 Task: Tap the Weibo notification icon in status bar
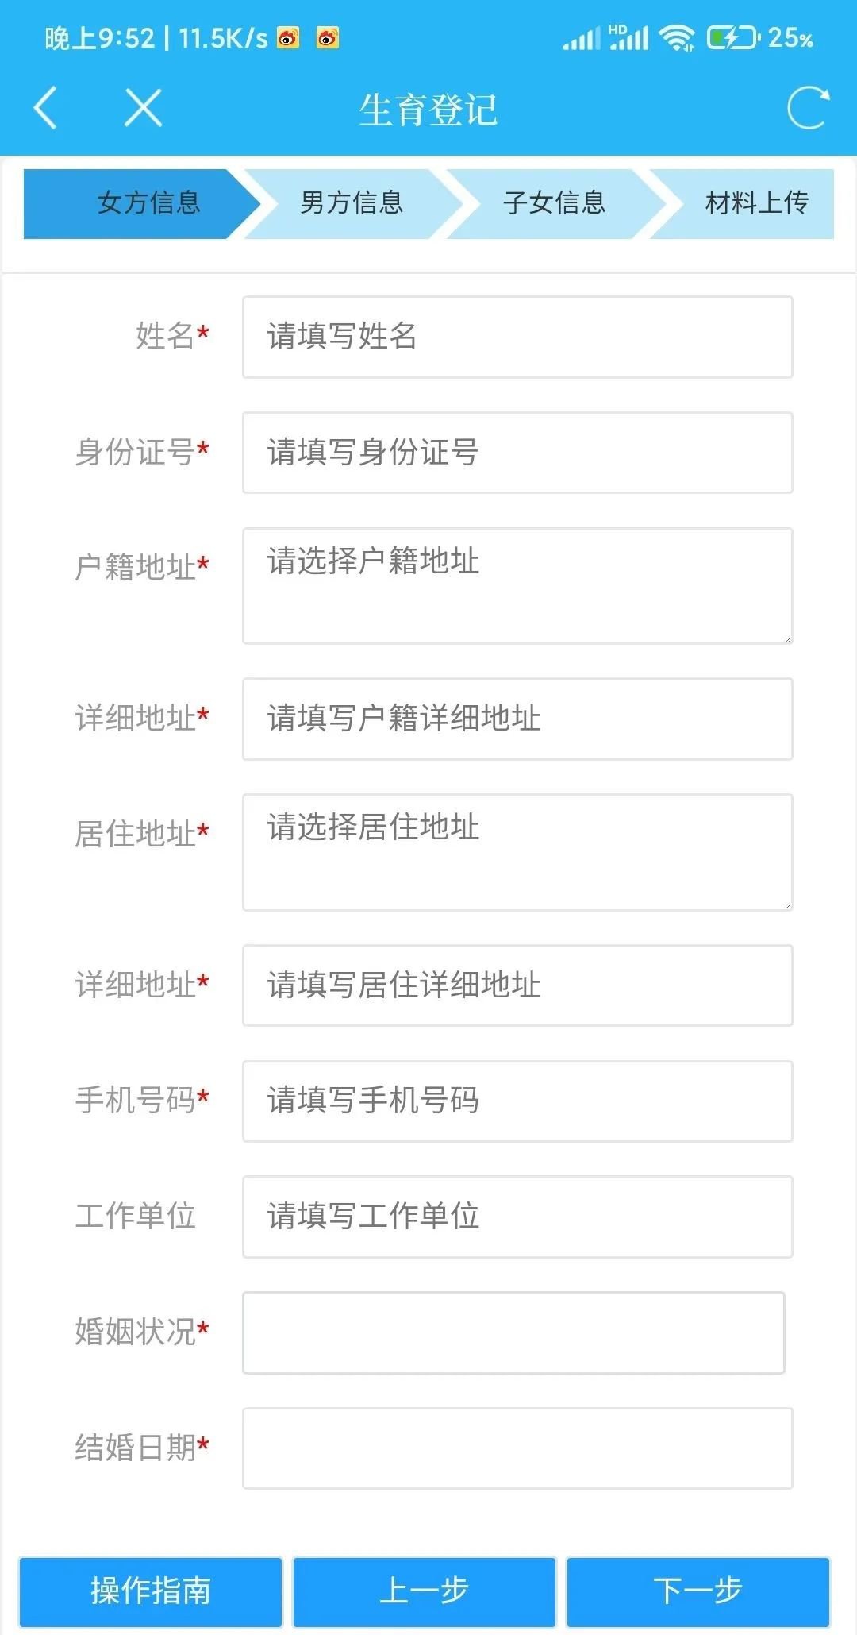288,37
